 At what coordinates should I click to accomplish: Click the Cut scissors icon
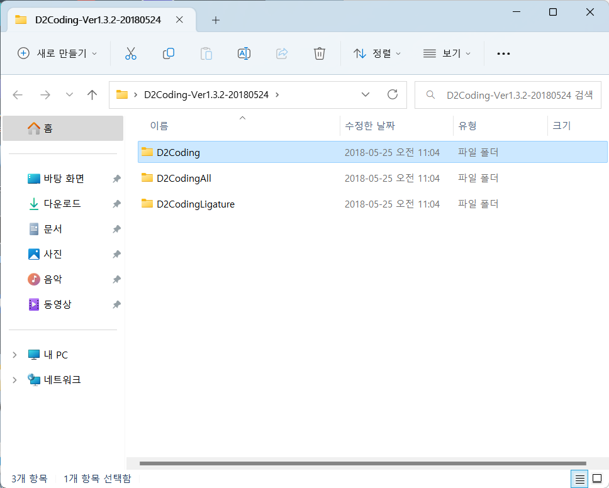point(131,53)
